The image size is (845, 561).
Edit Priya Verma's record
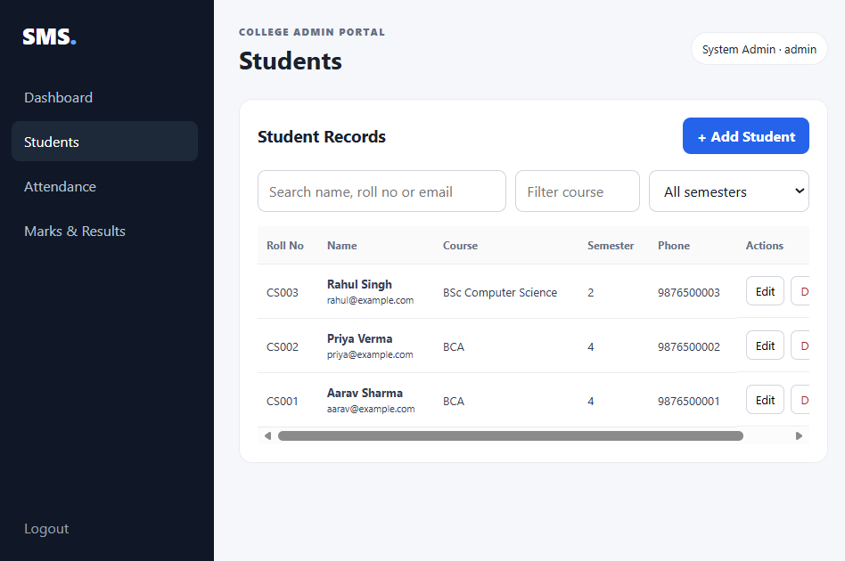pos(765,346)
